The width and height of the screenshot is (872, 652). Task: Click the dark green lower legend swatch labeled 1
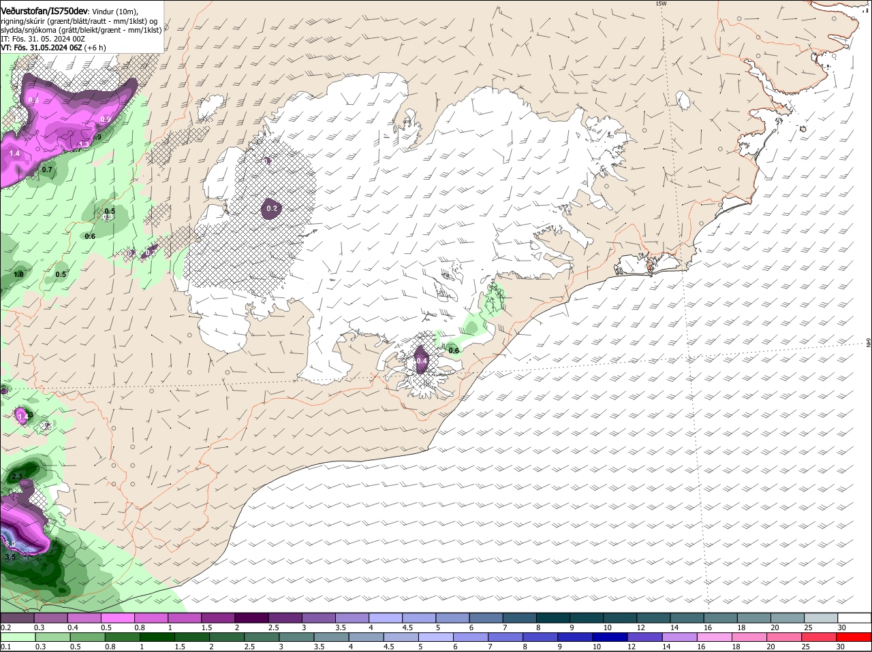(x=157, y=637)
